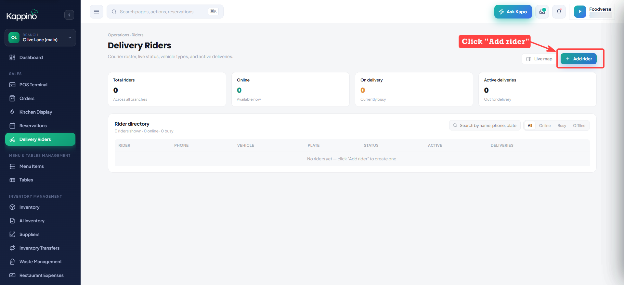The width and height of the screenshot is (624, 285).
Task: Click the Reservations calendar icon
Action: [x=12, y=126]
